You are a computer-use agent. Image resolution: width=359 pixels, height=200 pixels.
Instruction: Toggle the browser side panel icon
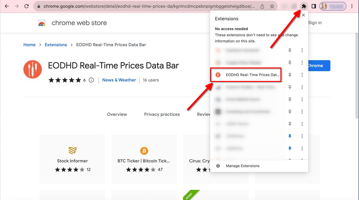(x=314, y=6)
